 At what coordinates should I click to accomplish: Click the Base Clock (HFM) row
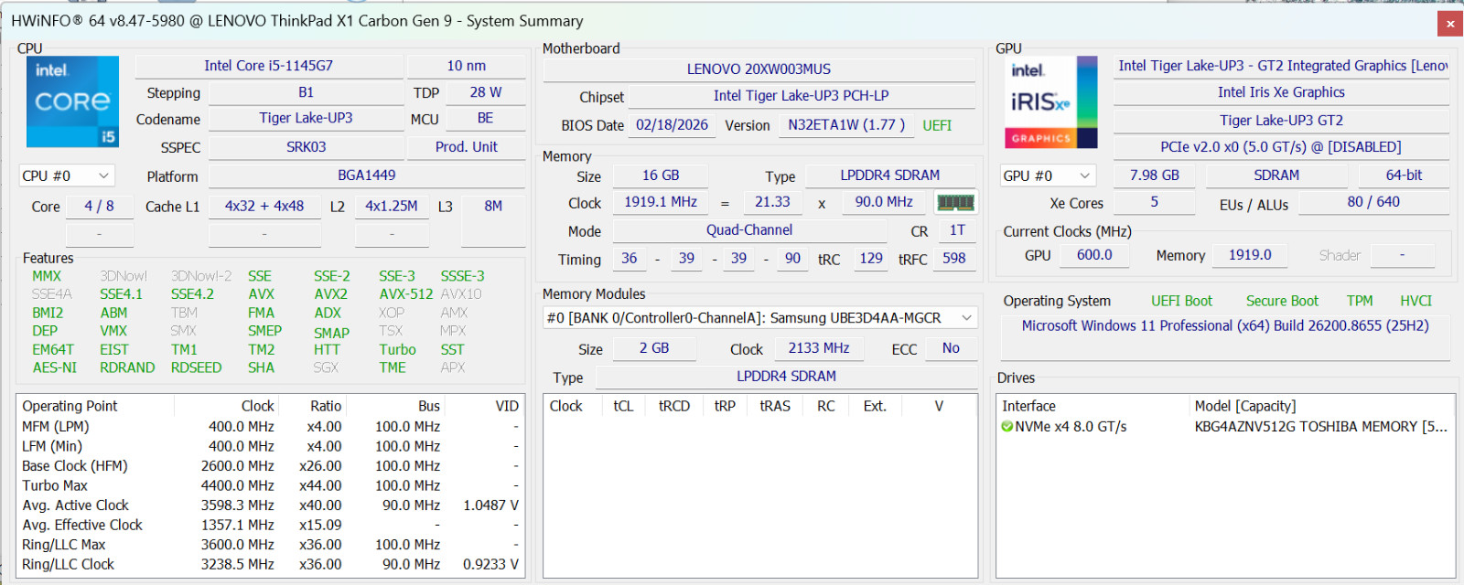(x=270, y=466)
